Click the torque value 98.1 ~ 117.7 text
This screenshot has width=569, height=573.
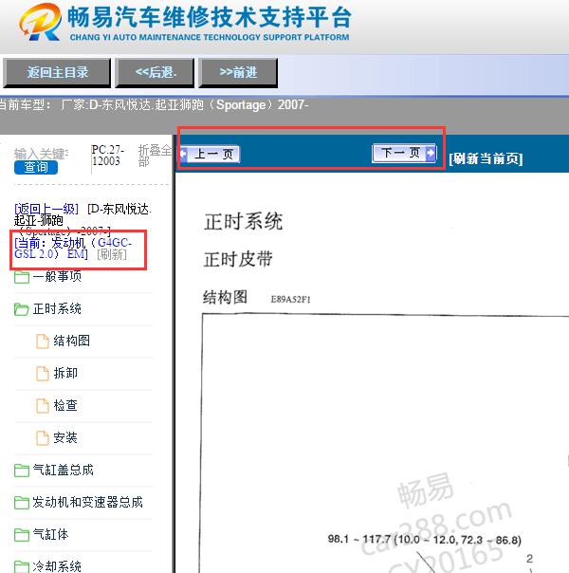[x=424, y=540]
